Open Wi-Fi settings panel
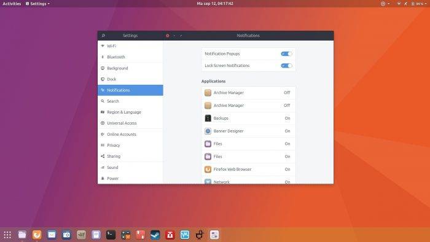 130,46
